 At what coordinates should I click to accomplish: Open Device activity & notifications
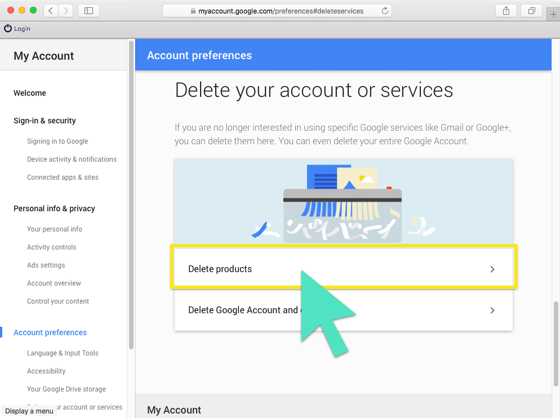(72, 159)
